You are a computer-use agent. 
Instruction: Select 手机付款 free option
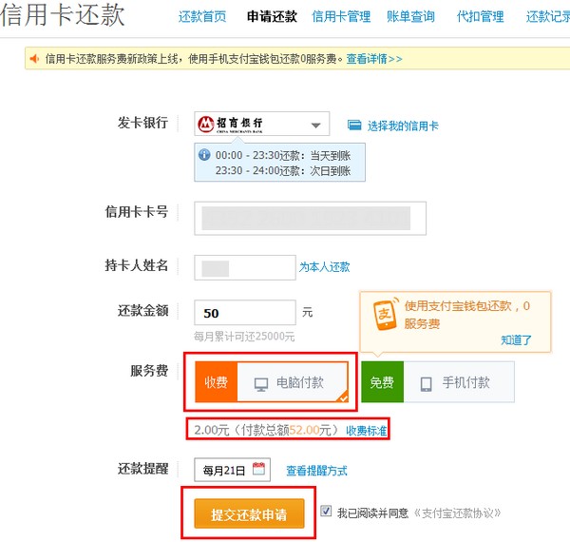tap(438, 382)
